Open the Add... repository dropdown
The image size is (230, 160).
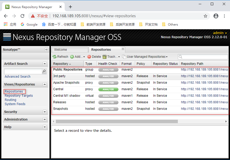78,57
